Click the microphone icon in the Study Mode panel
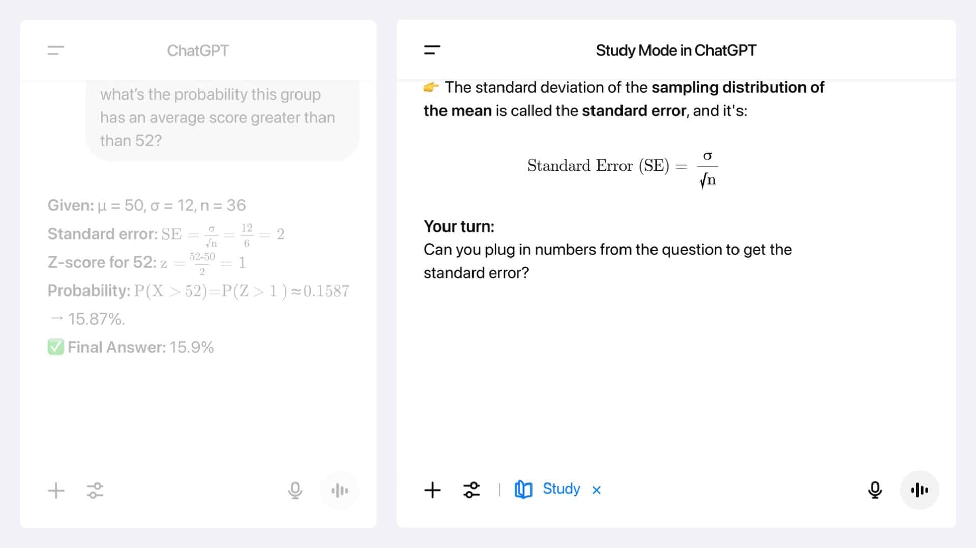The image size is (976, 548). pos(875,490)
